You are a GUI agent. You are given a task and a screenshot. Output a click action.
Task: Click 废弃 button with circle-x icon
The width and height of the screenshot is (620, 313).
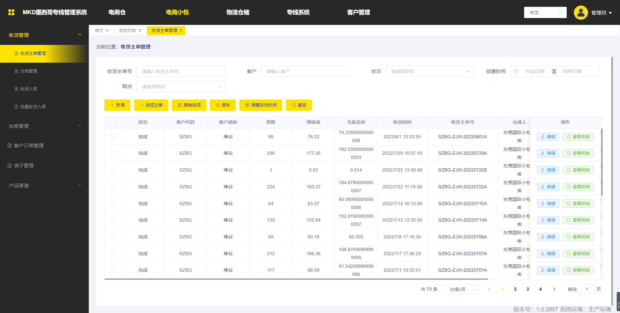point(222,105)
